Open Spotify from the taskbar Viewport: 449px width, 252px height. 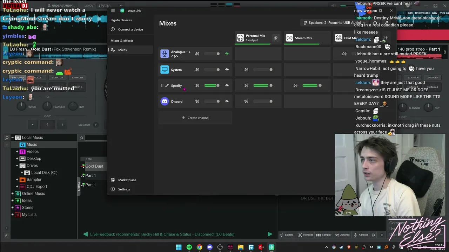pos(189,247)
